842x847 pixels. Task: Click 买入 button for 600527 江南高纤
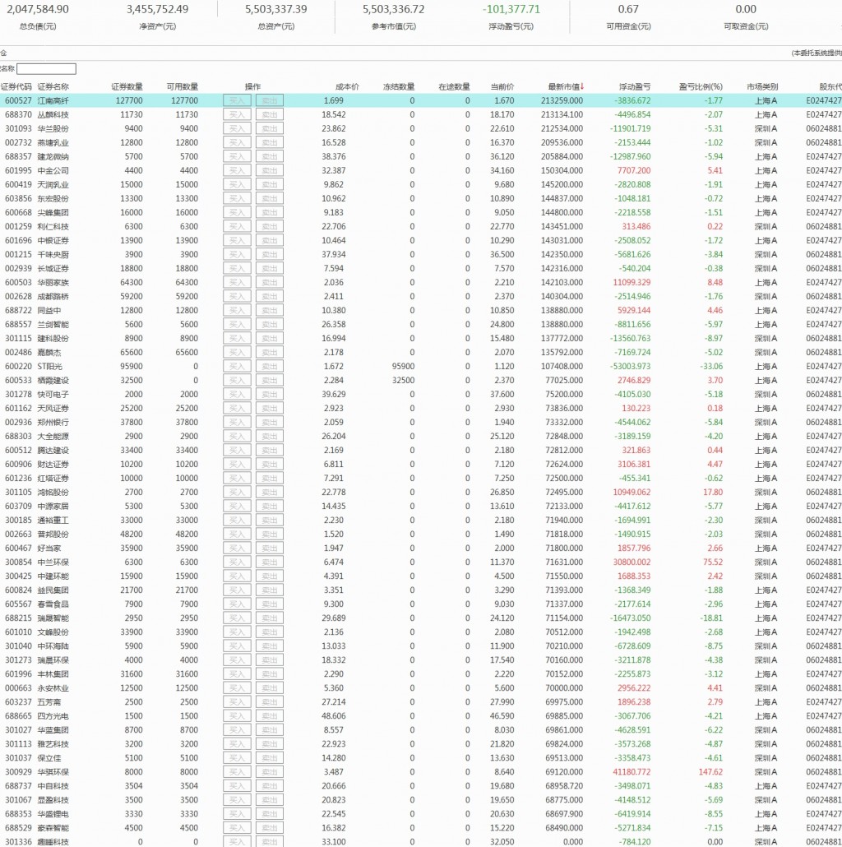pos(237,100)
